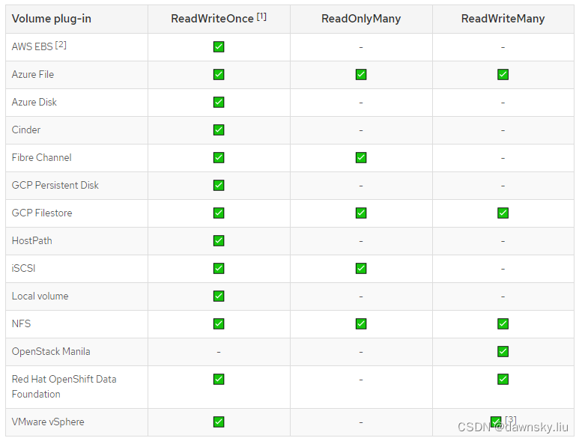This screenshot has width=579, height=441.
Task: Click the Fibre Channel ReadOnlyMany check mark
Action: (361, 157)
